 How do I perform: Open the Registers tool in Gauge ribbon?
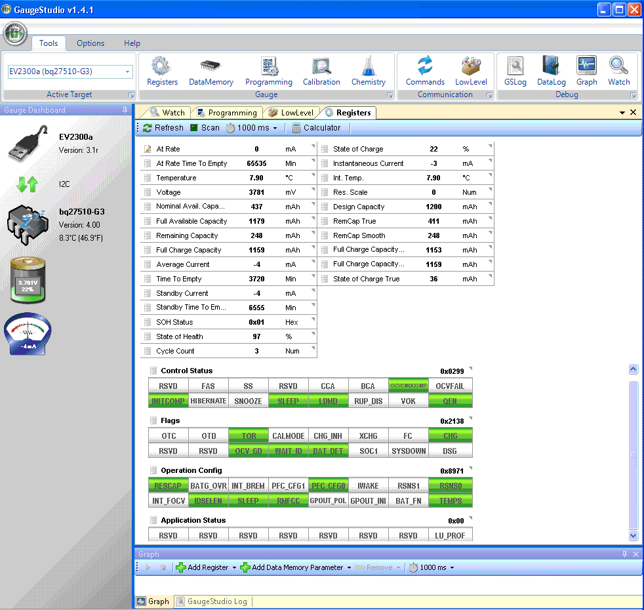click(162, 72)
